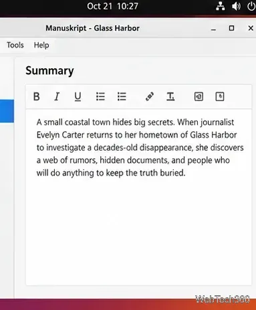Viewport: 256px width, 310px height.
Task: Open the network status icon in top bar
Action: (220, 7)
